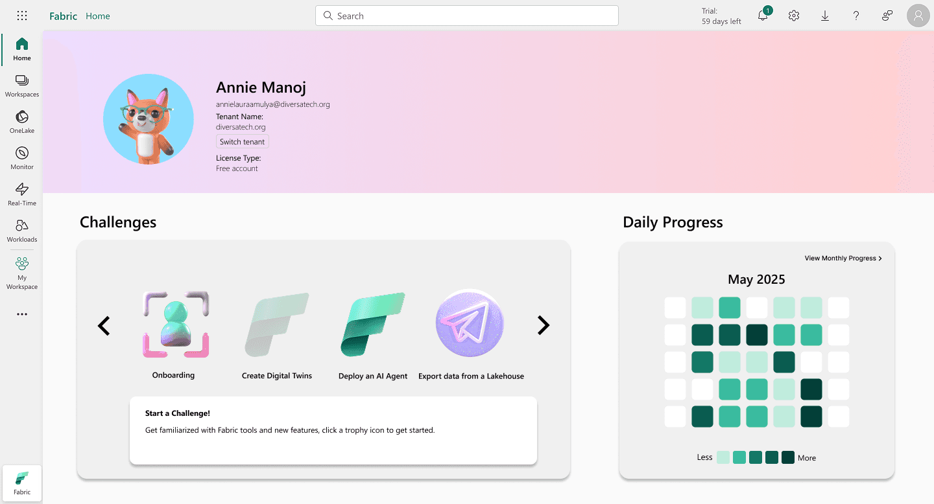Viewport: 934px width, 504px height.
Task: Open My Workspace in the sidebar
Action: (x=22, y=273)
